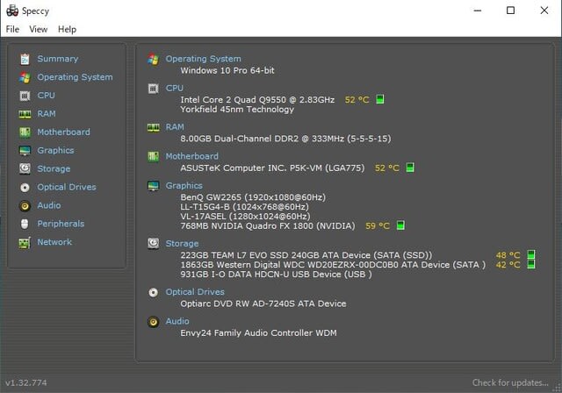
Task: Click the CPU heading link in summary
Action: pos(174,88)
